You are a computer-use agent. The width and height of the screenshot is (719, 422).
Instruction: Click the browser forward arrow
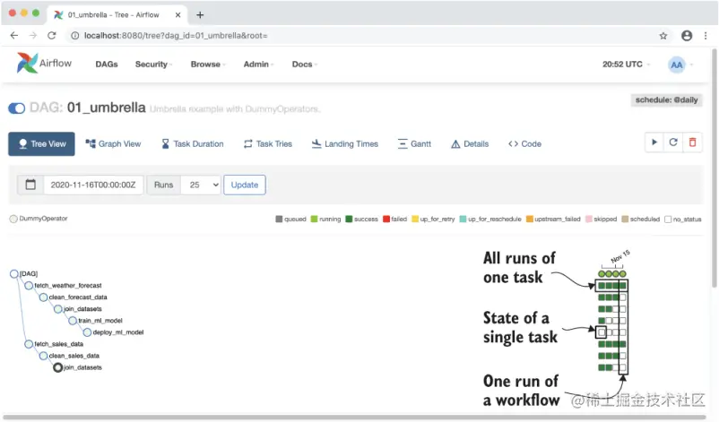(33, 35)
